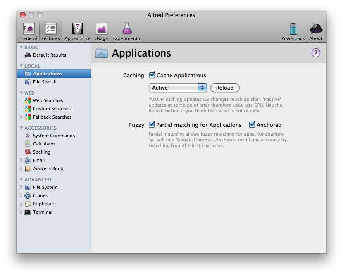Viewport: 343px width, 276px height.
Task: Click the Calculator label in the sidebar
Action: tap(44, 144)
